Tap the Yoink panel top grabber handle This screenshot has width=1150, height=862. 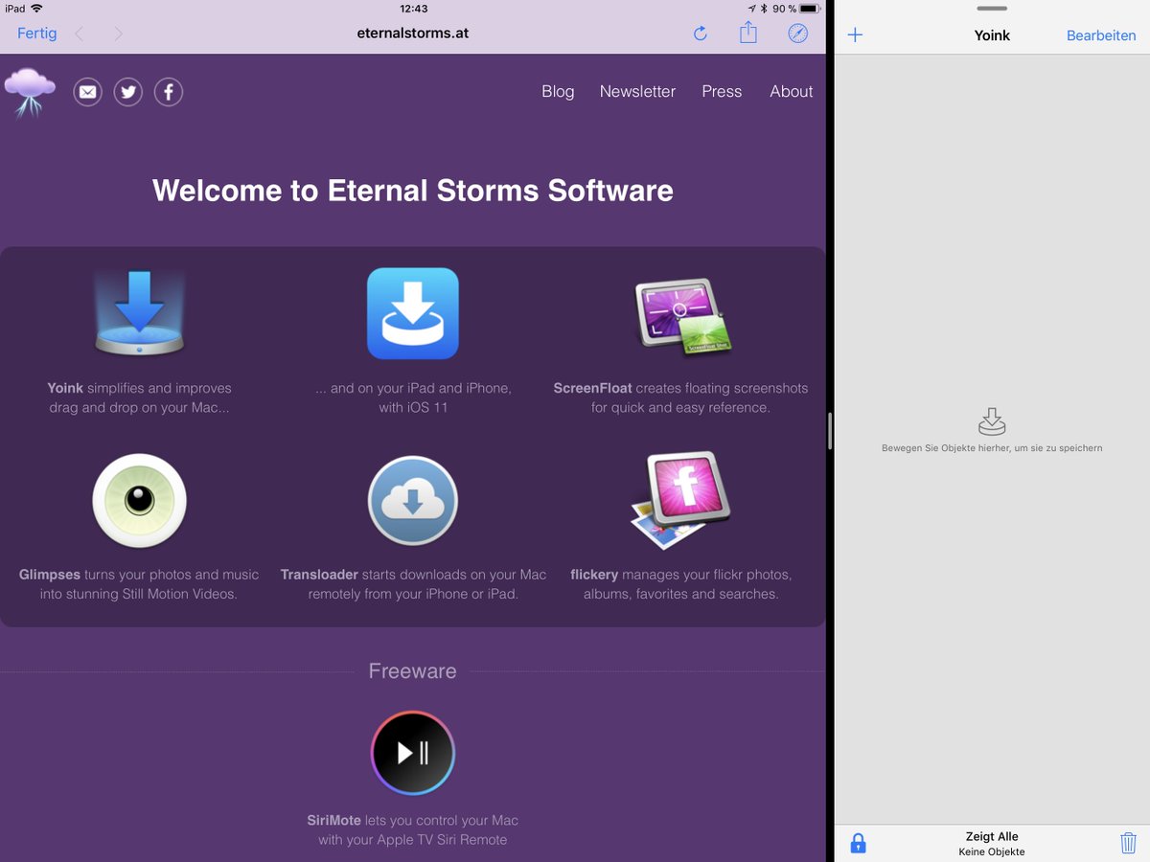tap(992, 9)
